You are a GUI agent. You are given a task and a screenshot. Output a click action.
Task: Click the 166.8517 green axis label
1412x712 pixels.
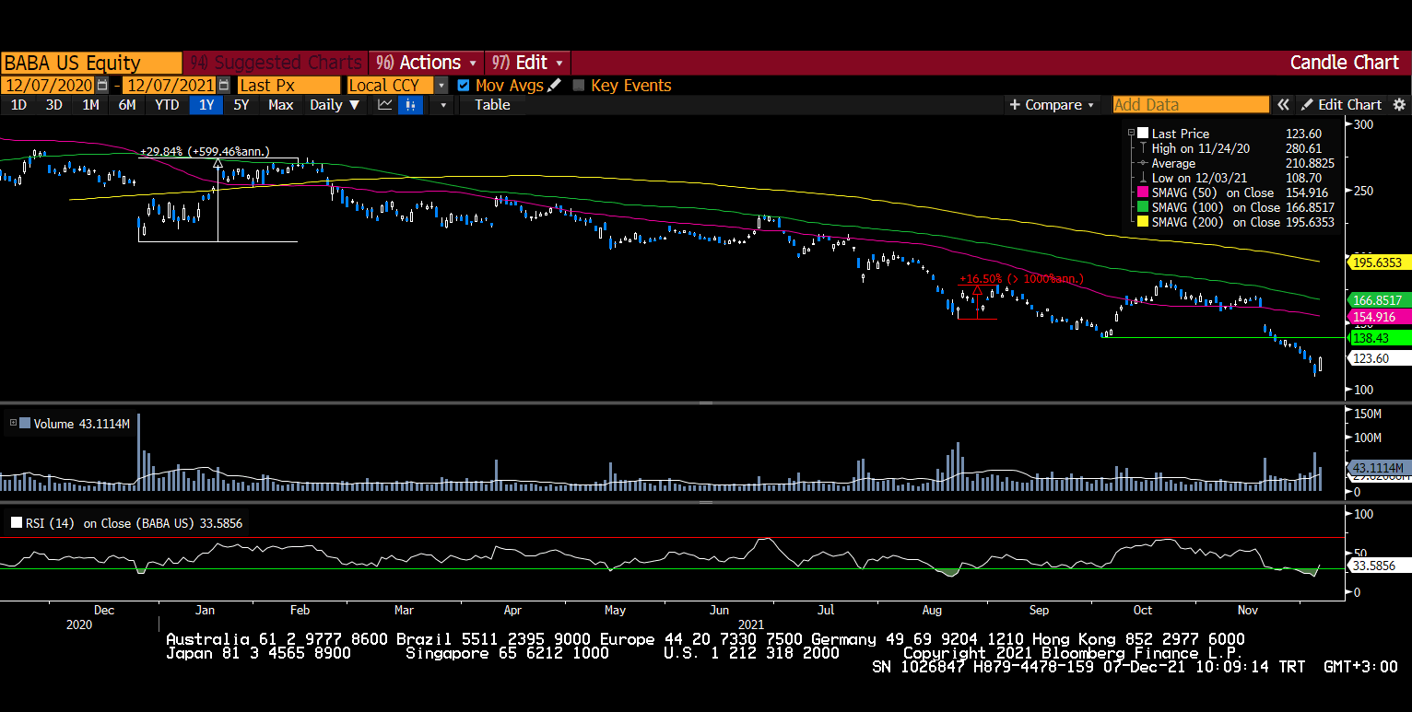pyautogui.click(x=1379, y=300)
